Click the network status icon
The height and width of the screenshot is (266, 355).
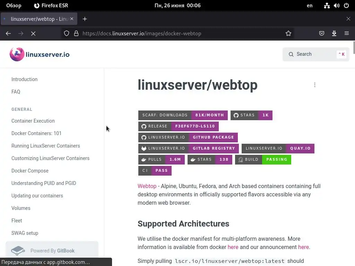[327, 6]
